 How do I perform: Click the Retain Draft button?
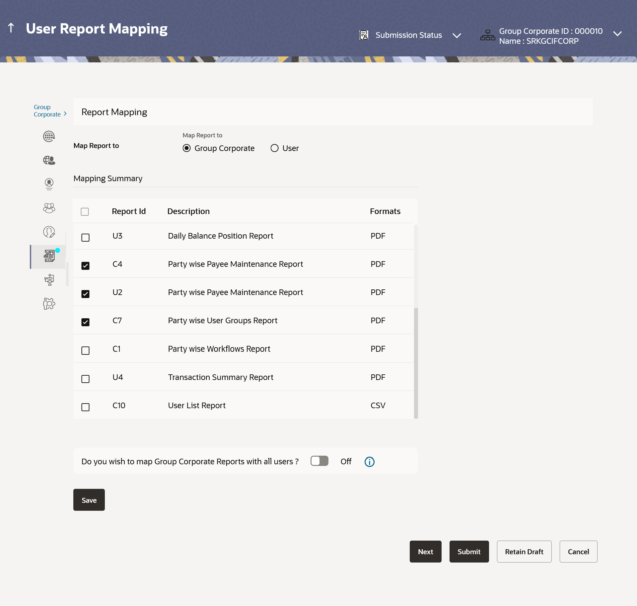coord(524,552)
